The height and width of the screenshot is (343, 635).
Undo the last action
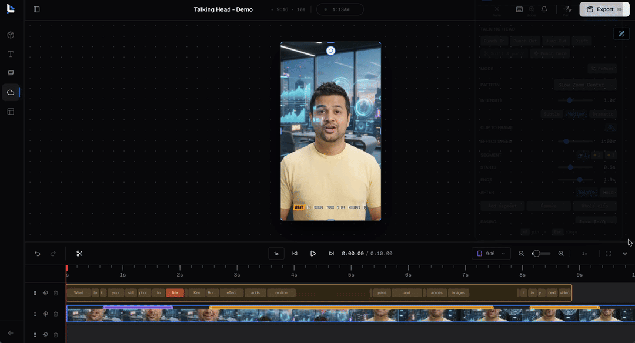(38, 254)
